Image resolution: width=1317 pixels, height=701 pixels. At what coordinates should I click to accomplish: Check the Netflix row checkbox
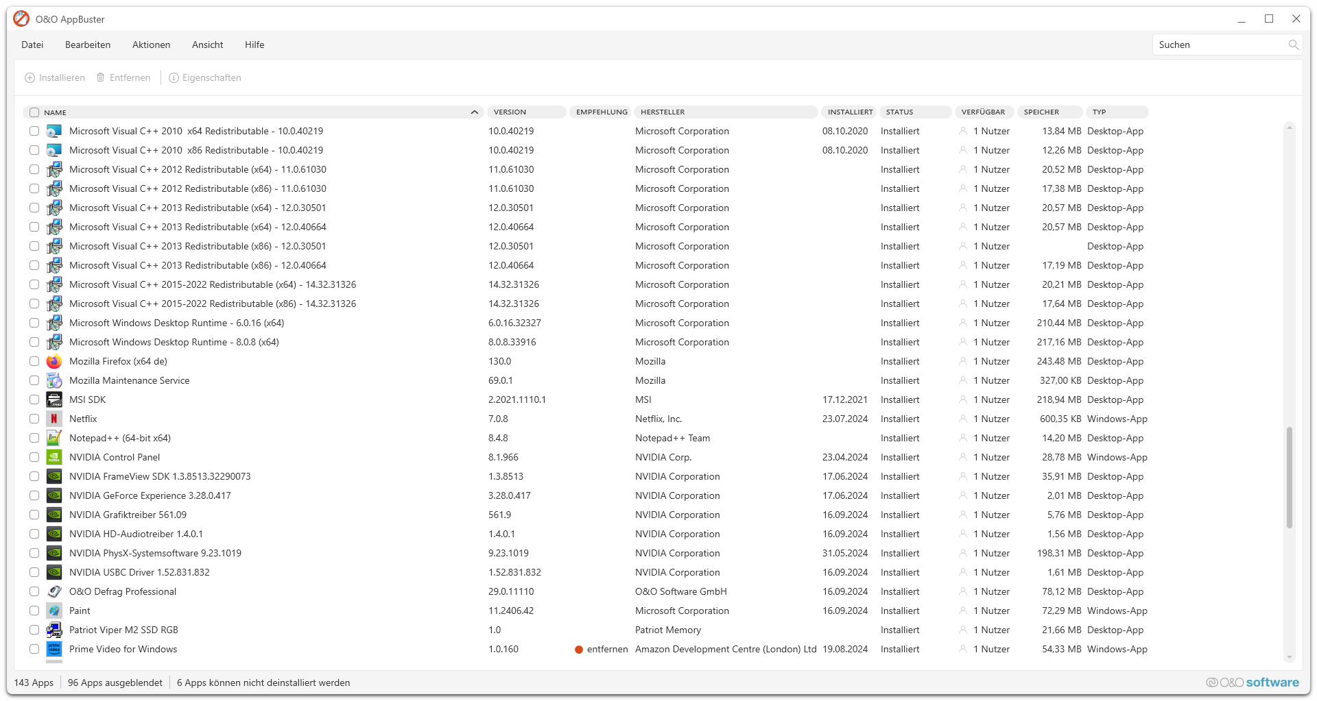(x=34, y=419)
